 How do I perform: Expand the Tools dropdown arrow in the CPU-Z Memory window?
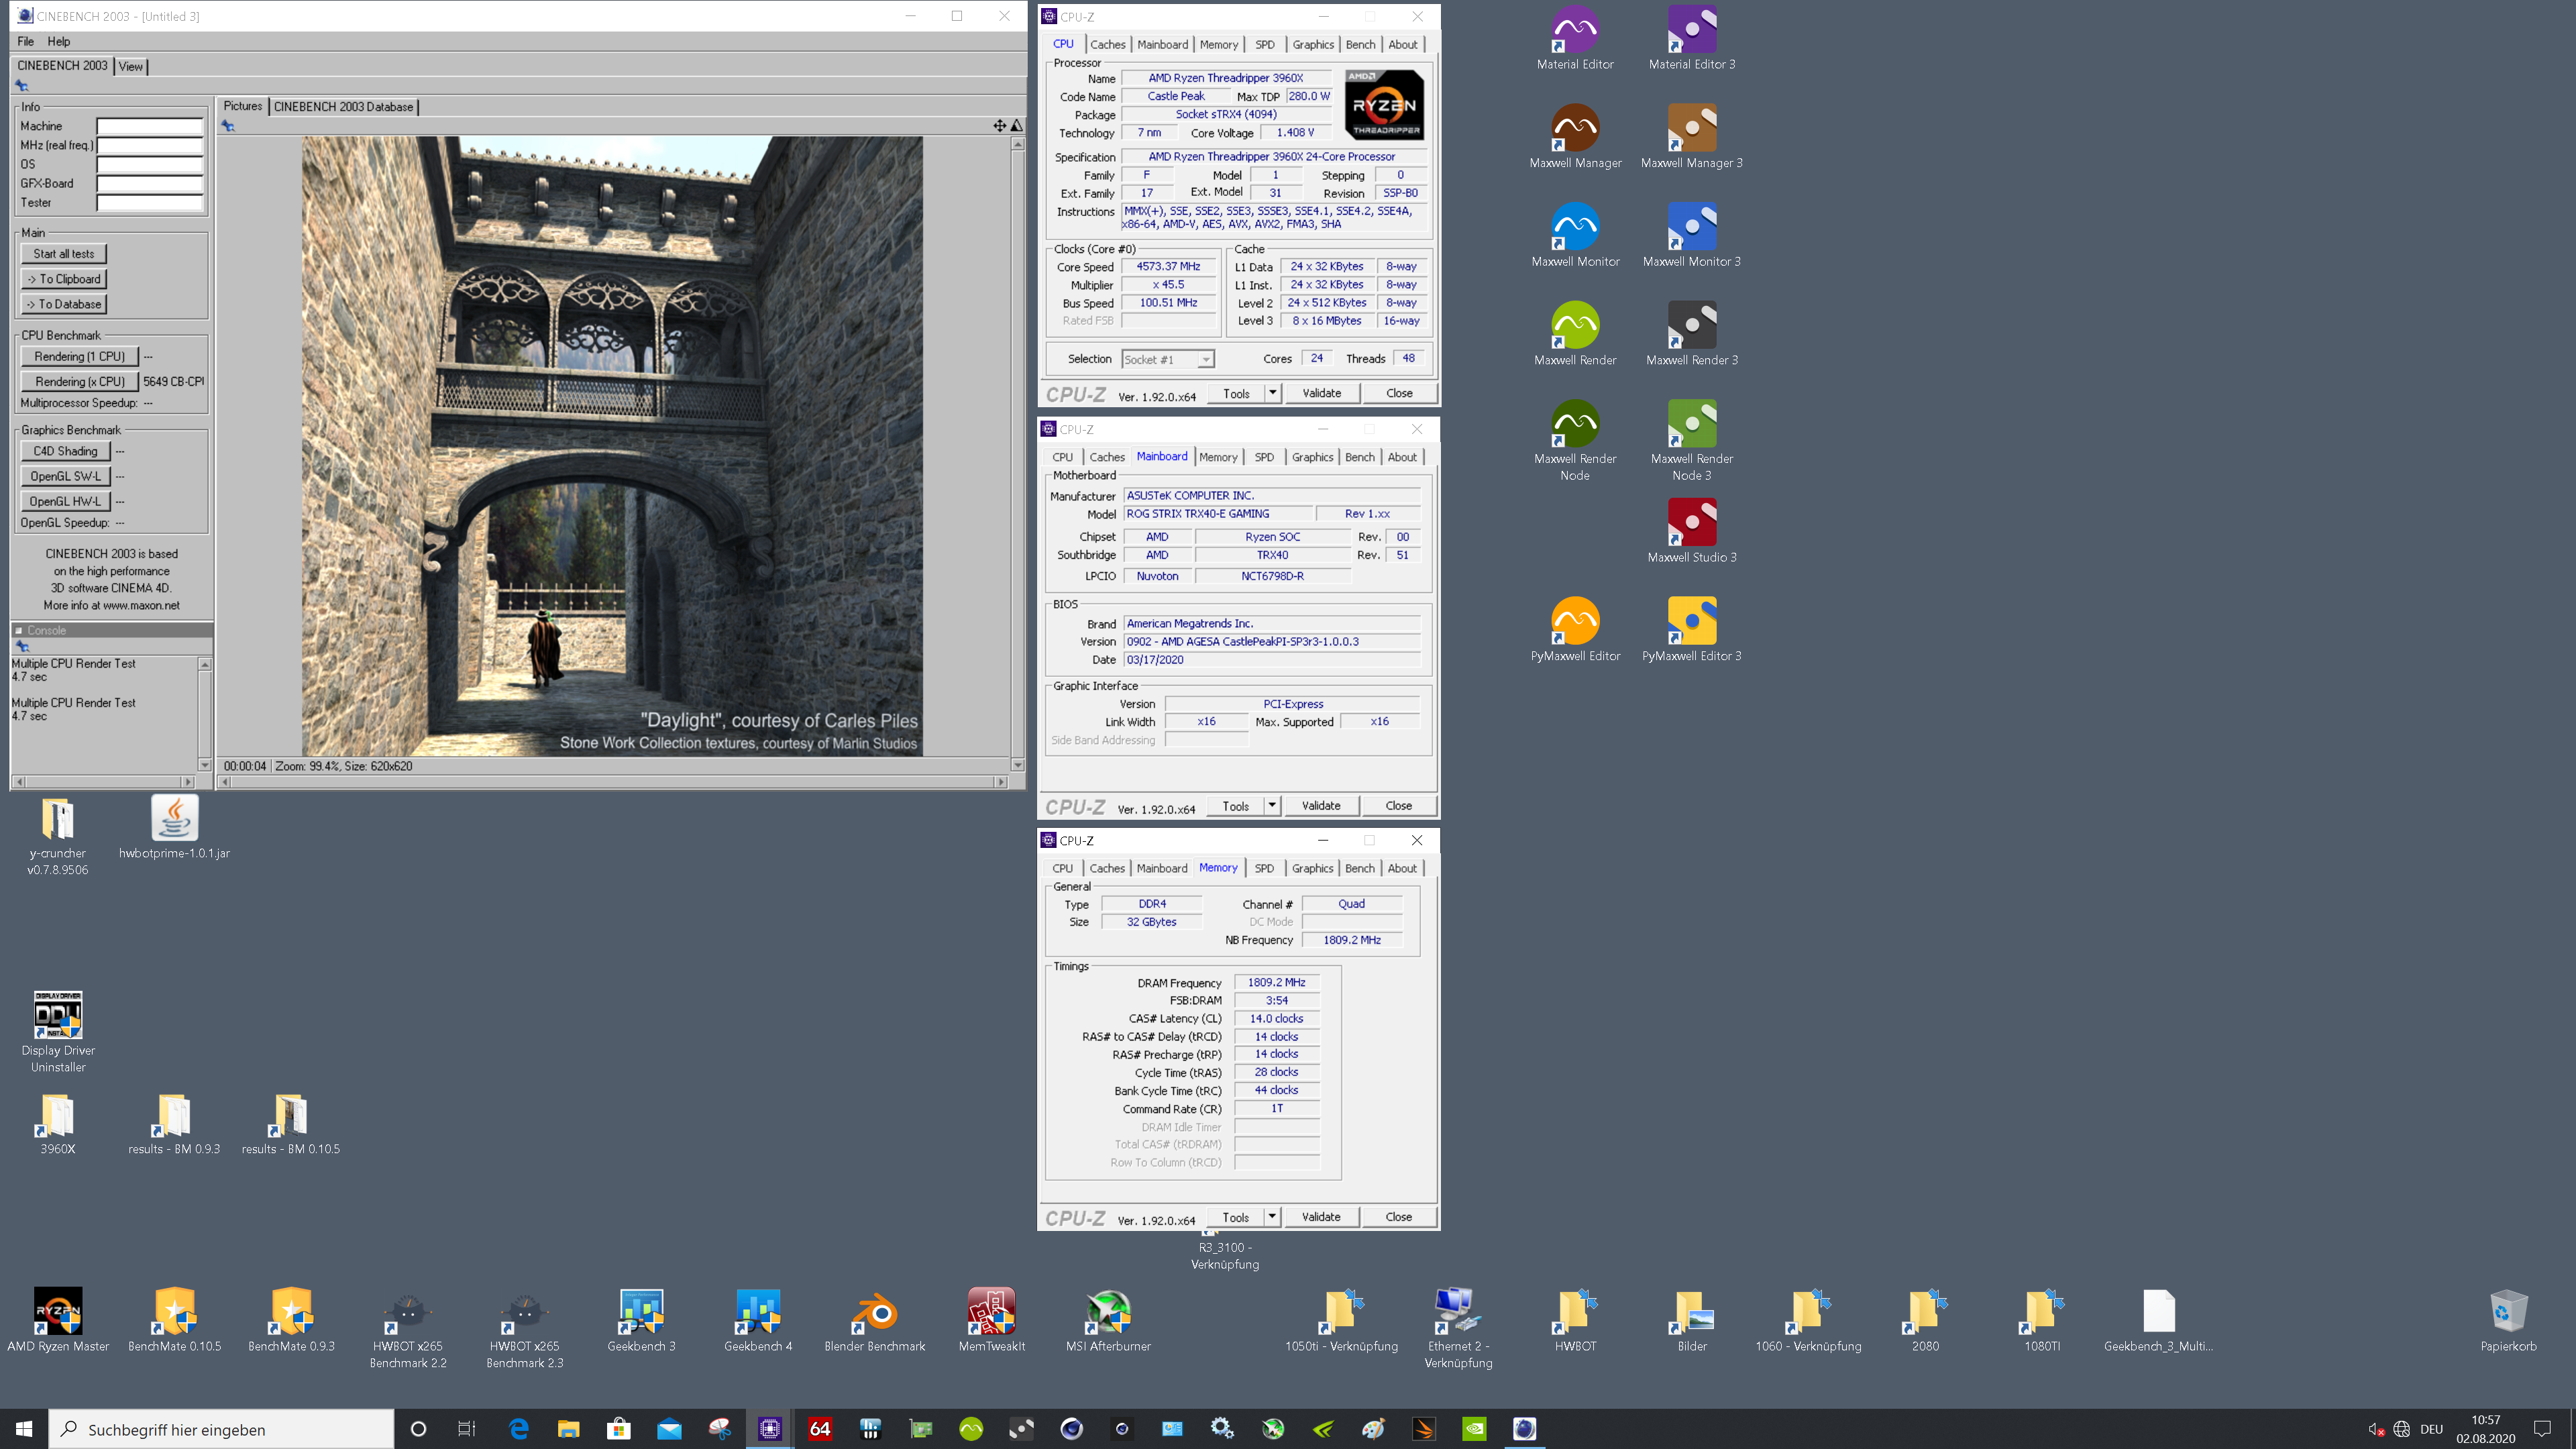[1272, 1217]
